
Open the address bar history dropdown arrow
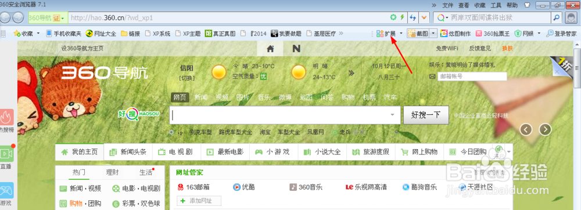[424, 17]
